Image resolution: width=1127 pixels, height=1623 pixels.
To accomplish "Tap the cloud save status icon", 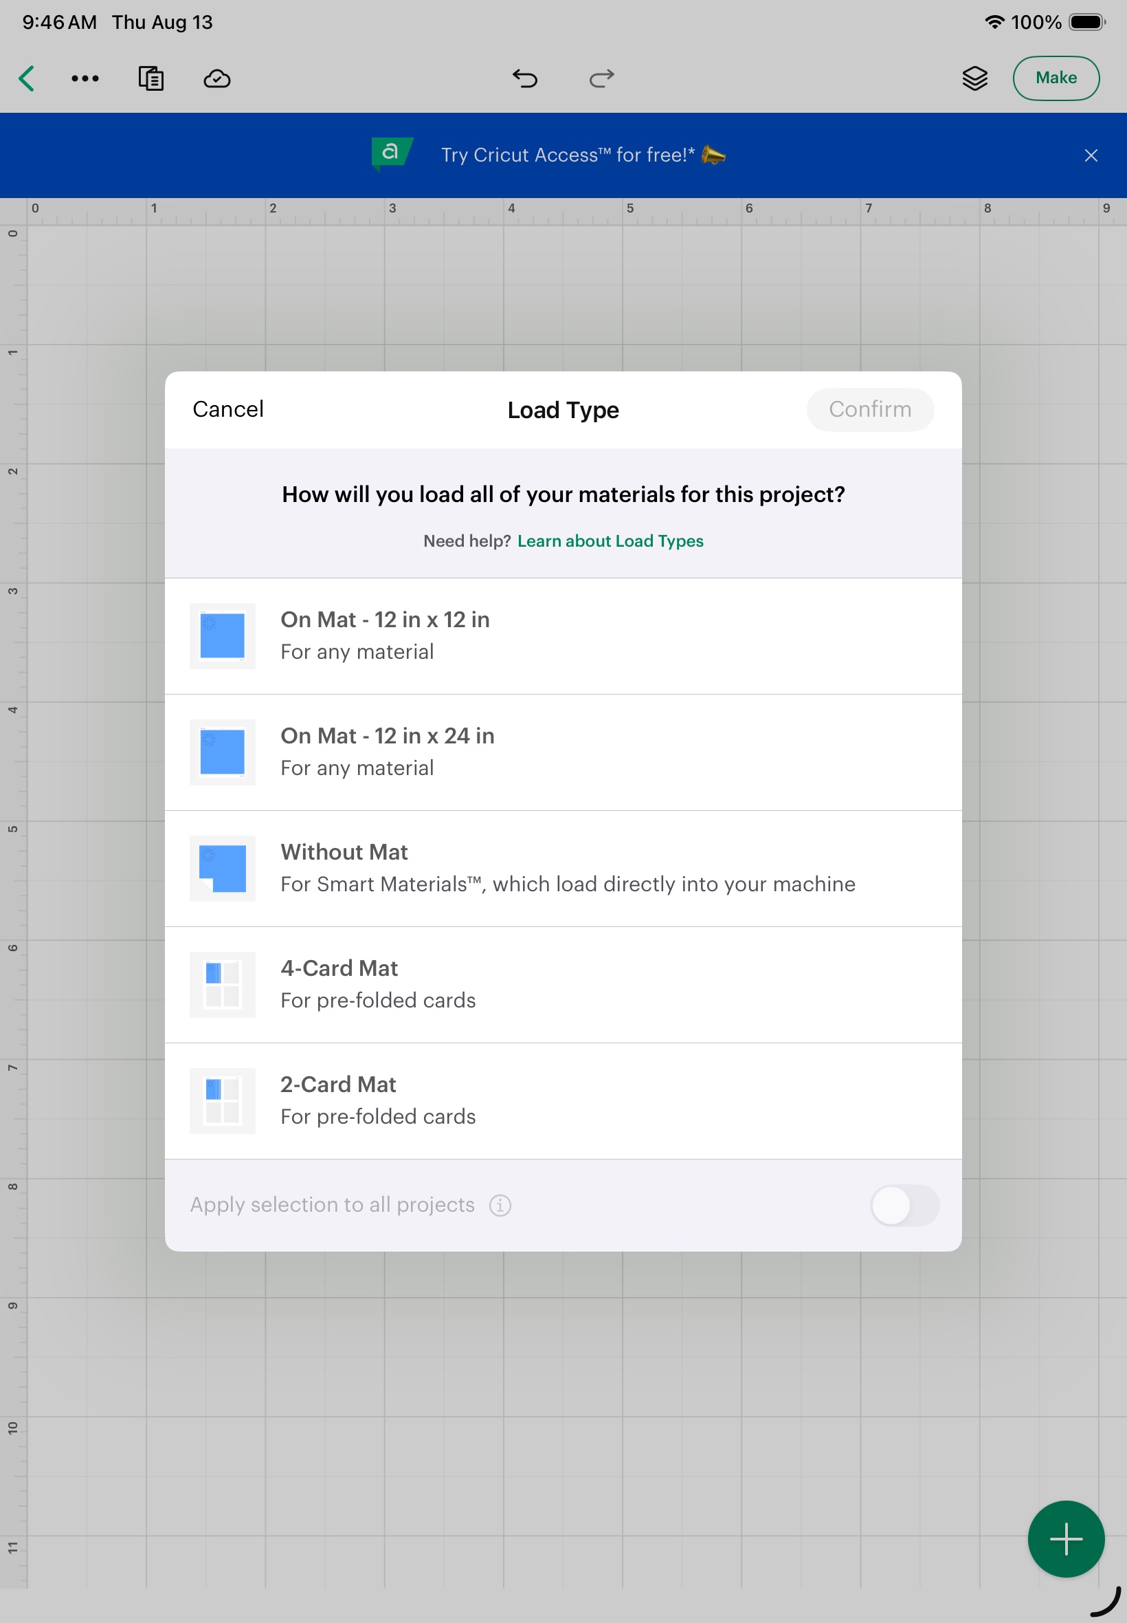I will (216, 78).
